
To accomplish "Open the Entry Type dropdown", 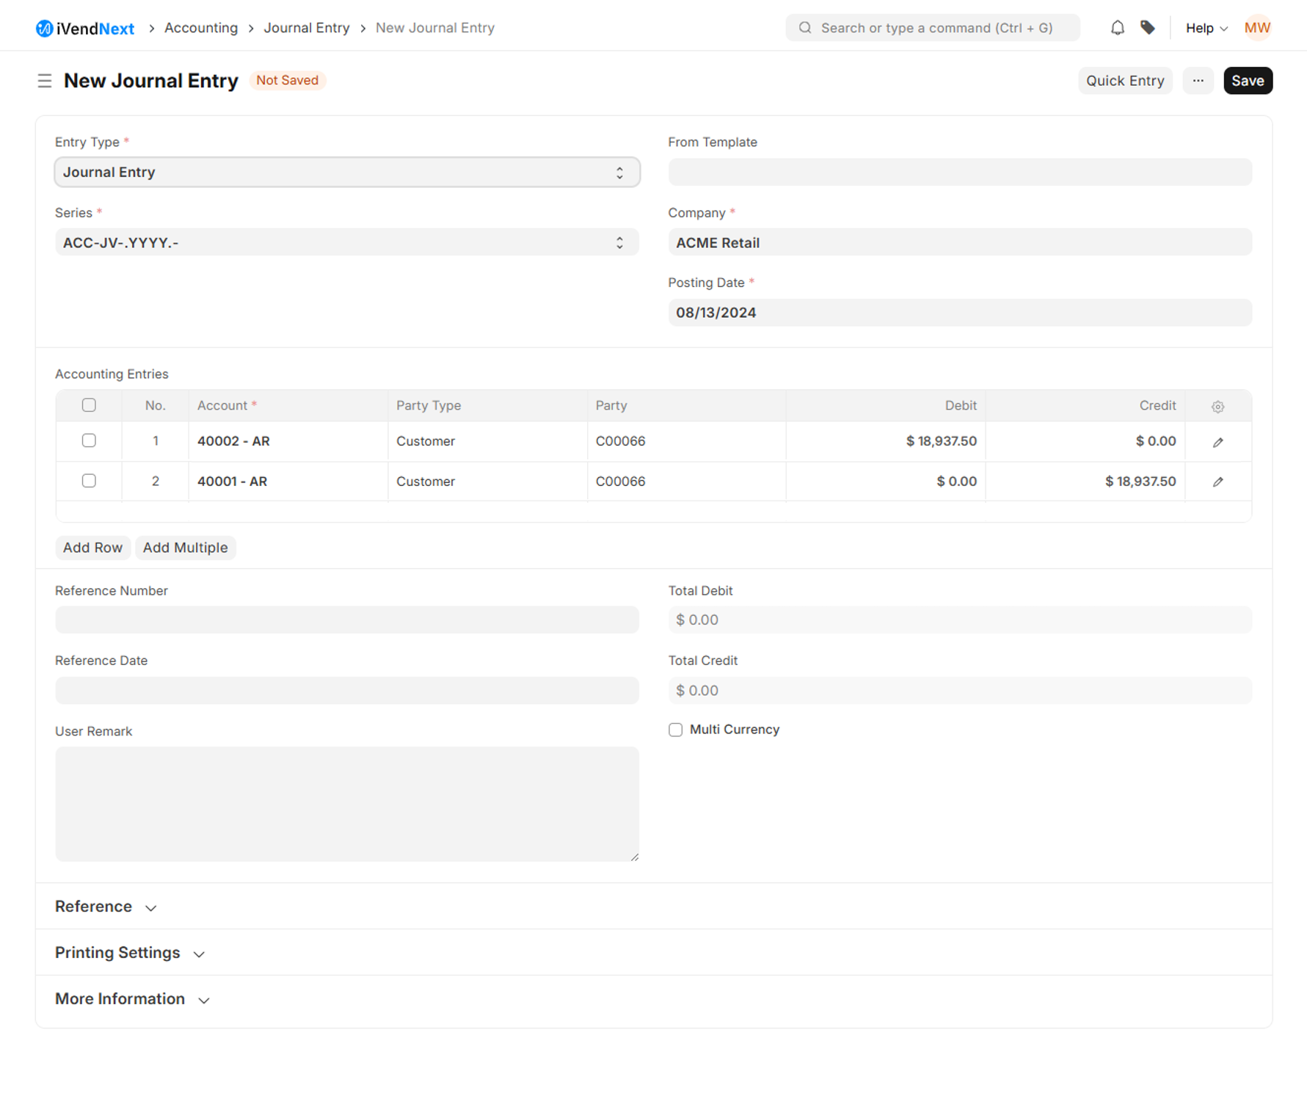I will coord(347,173).
